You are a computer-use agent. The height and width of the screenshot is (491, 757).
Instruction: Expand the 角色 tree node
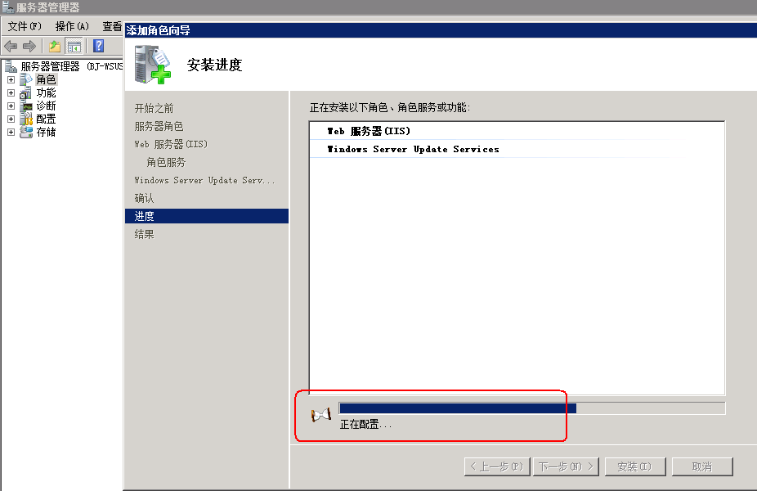coord(11,79)
